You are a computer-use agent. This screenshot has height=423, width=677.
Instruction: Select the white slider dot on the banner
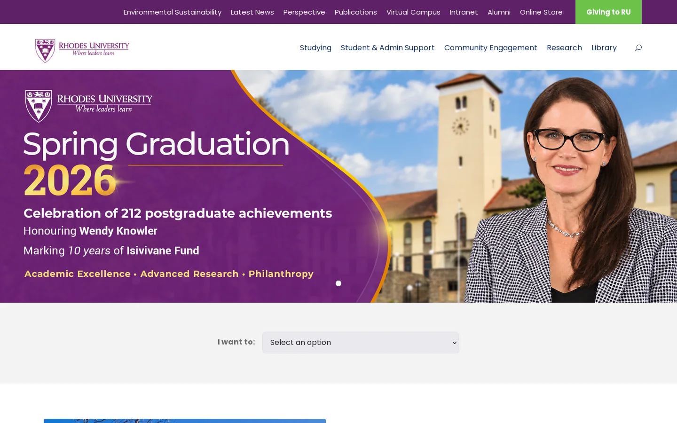(338, 283)
